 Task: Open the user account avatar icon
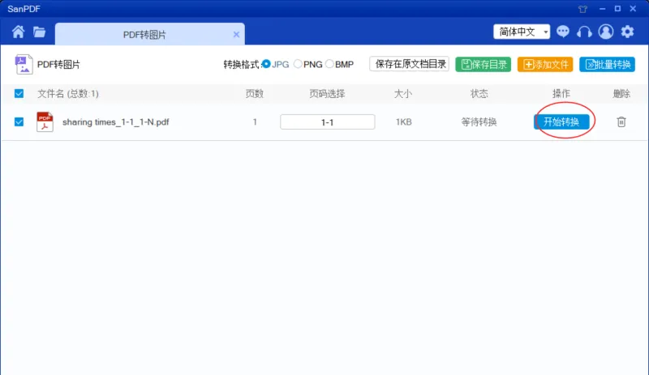tap(606, 32)
